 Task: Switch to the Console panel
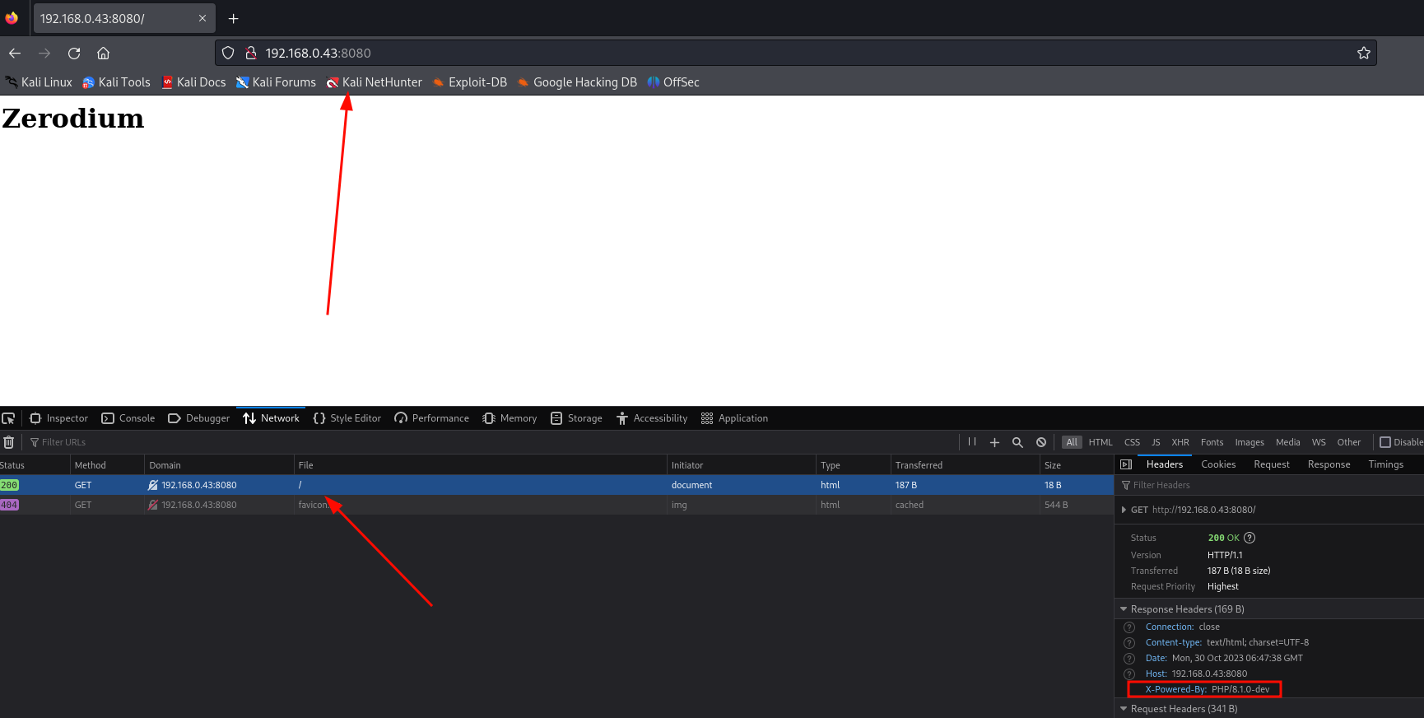pos(128,418)
